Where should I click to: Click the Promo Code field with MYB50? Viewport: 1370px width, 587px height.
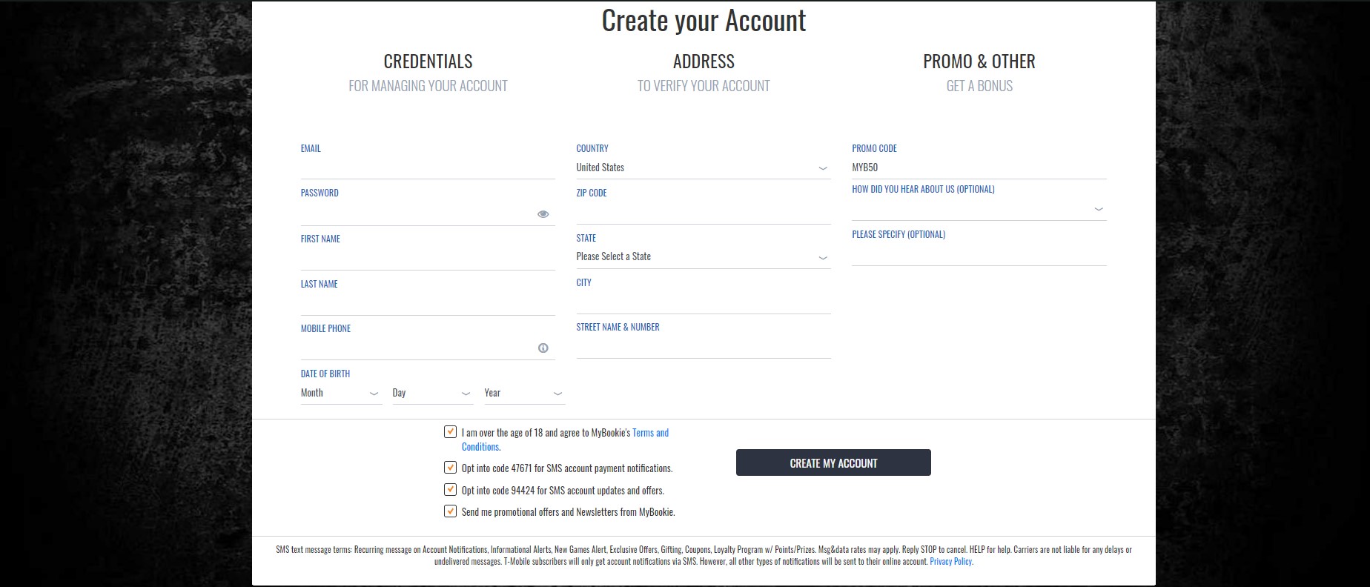979,168
